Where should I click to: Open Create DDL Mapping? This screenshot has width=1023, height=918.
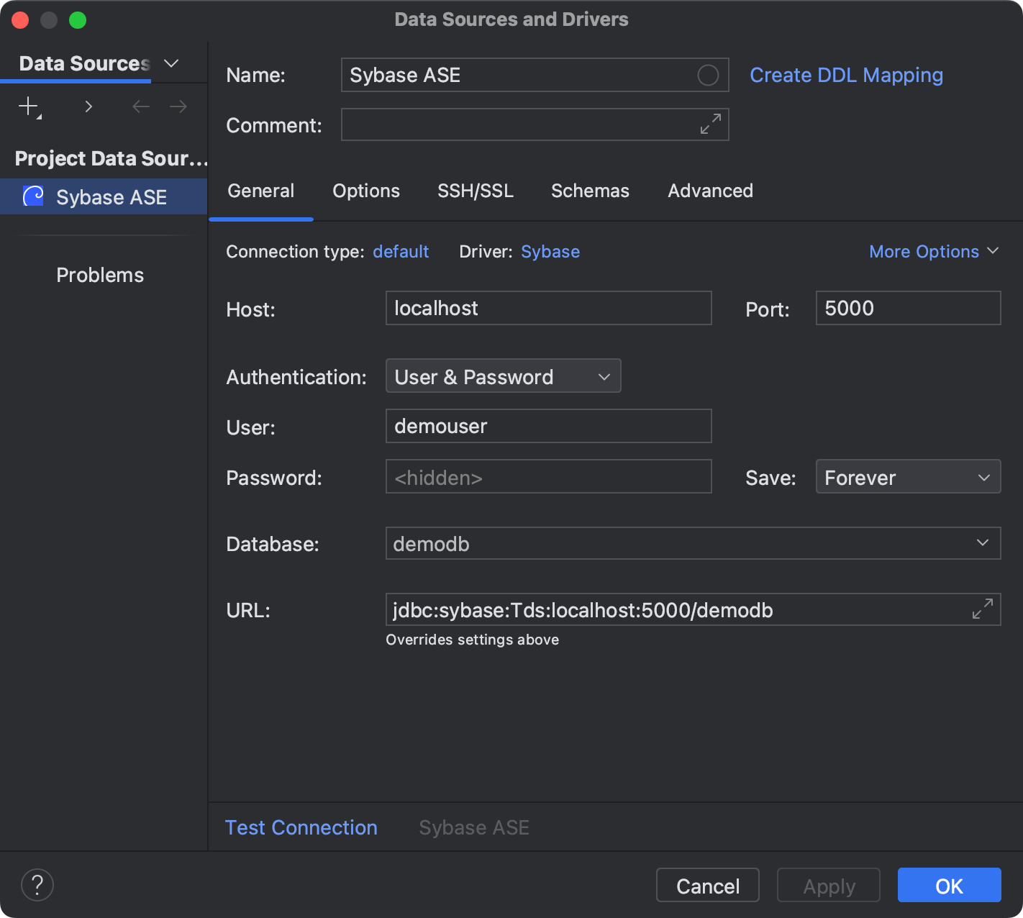click(x=846, y=75)
